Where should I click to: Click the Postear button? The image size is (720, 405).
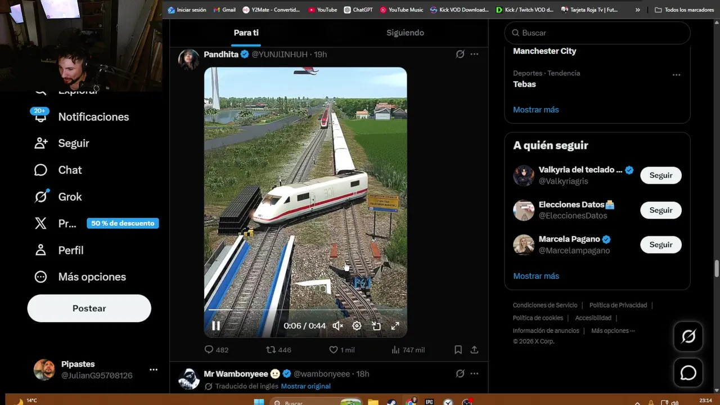(89, 308)
